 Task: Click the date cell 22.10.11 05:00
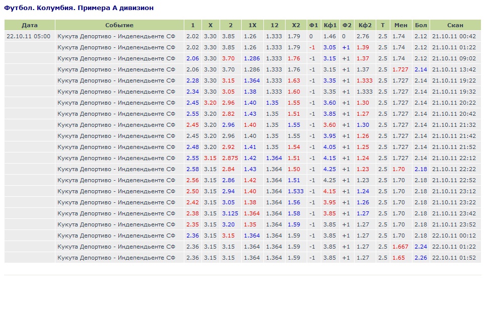(29, 36)
